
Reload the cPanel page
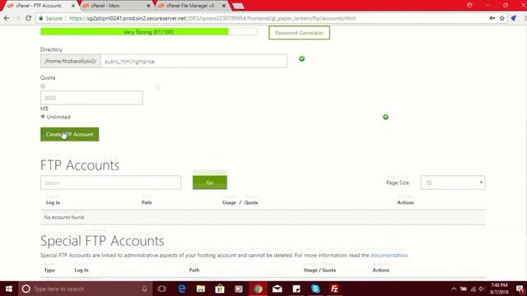[x=29, y=18]
